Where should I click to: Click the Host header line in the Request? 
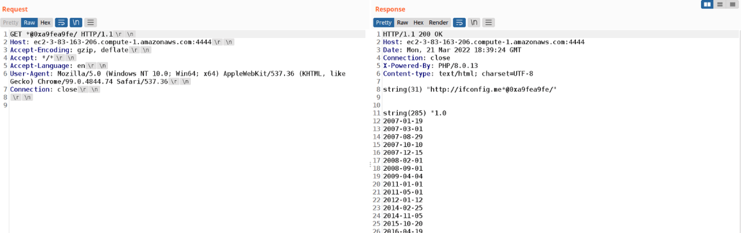click(122, 42)
